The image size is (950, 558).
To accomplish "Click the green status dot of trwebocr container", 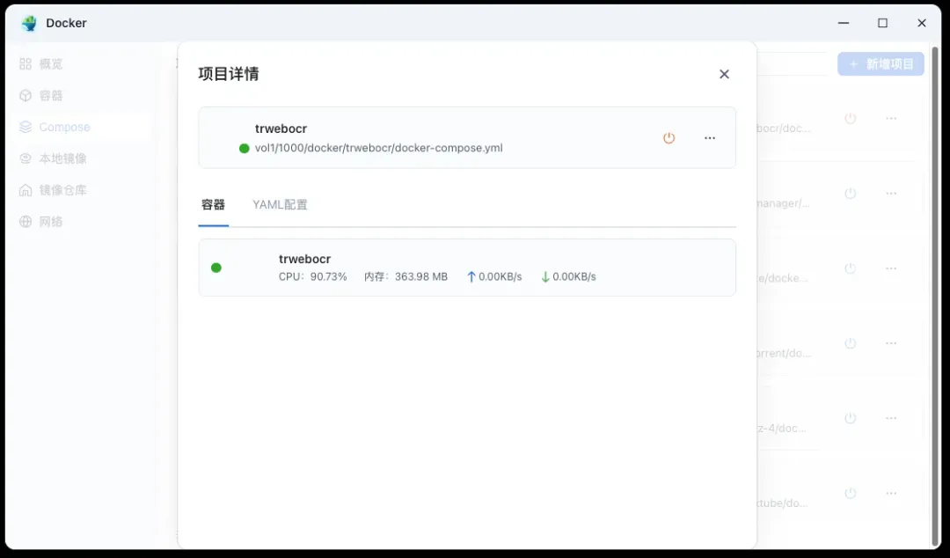I will [216, 268].
